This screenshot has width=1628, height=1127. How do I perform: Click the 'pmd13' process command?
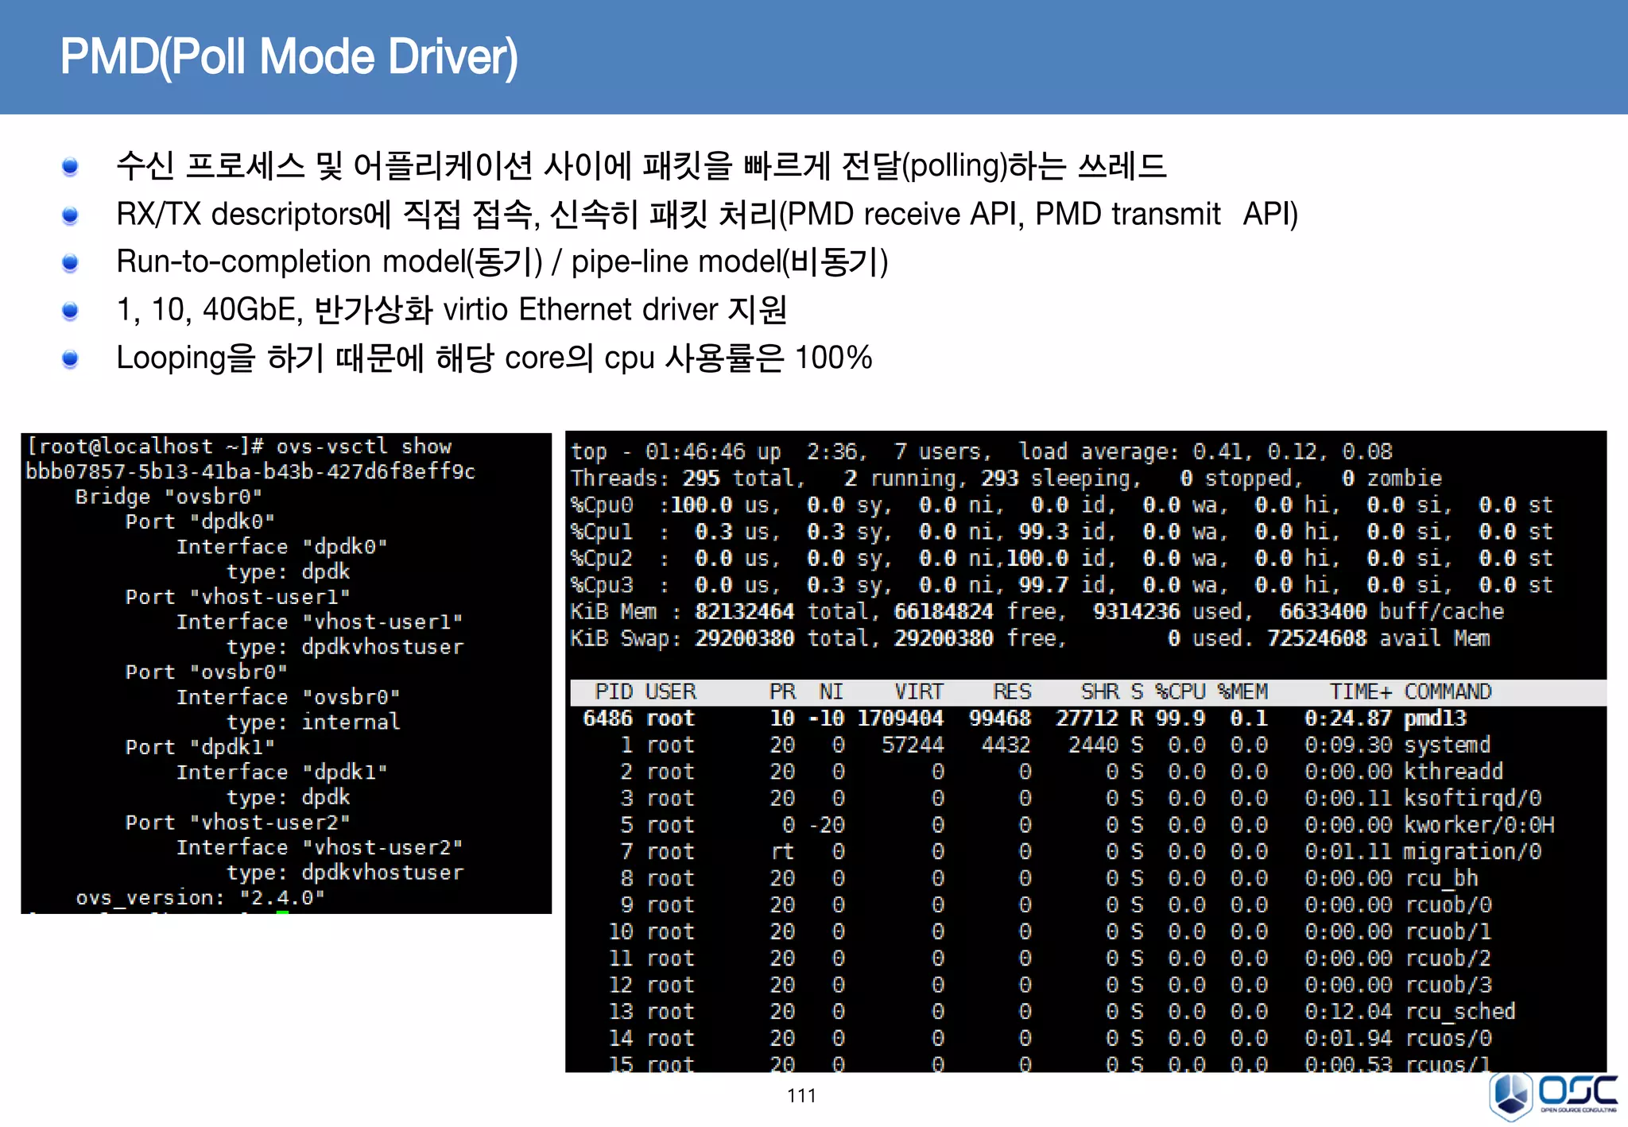coord(1435,718)
